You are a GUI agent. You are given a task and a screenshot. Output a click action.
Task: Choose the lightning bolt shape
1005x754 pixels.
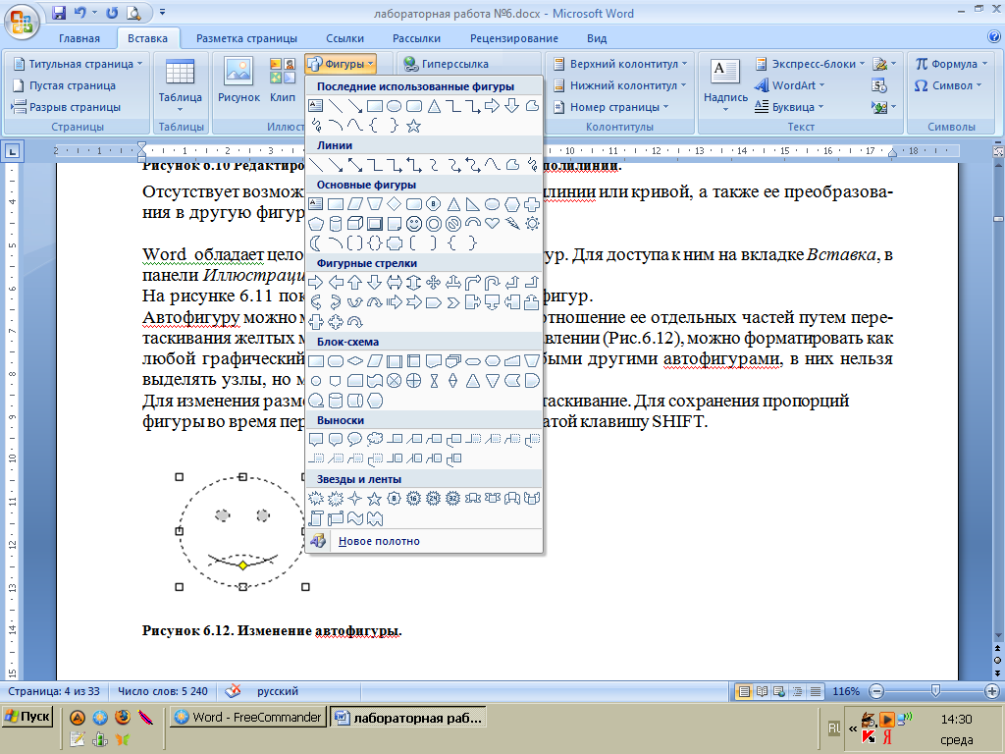click(x=512, y=224)
